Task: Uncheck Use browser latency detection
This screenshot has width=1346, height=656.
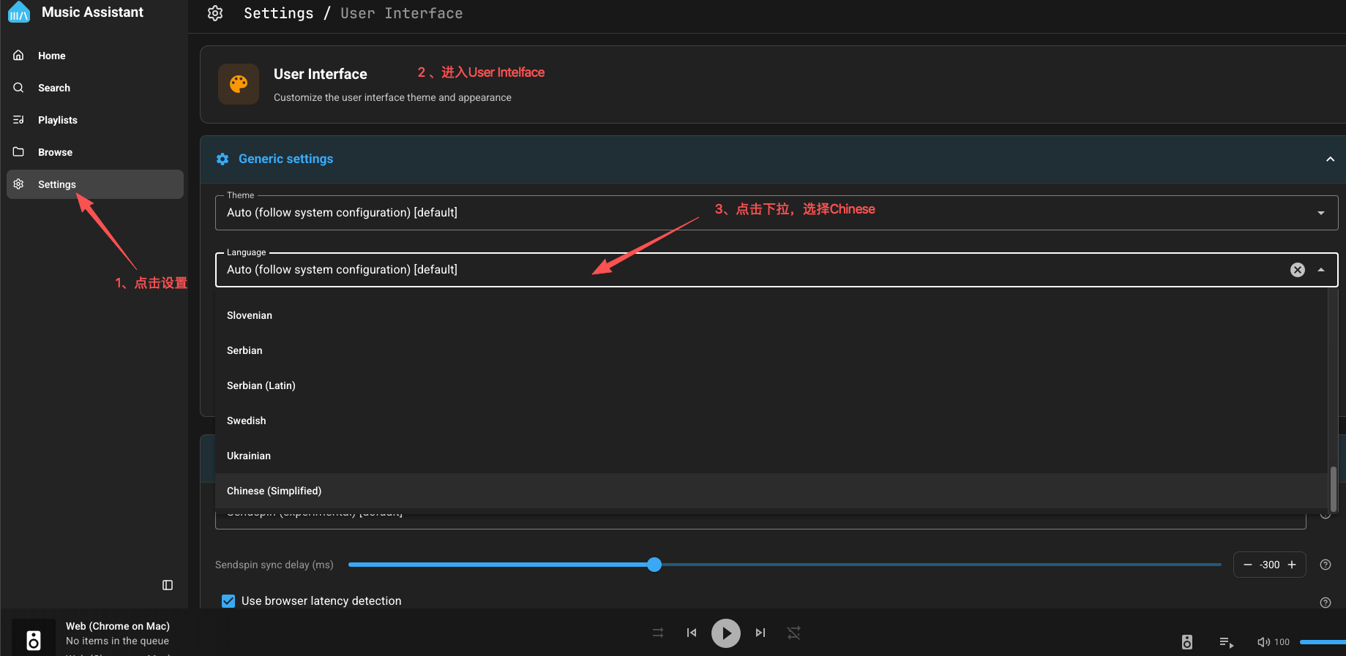Action: pos(228,601)
